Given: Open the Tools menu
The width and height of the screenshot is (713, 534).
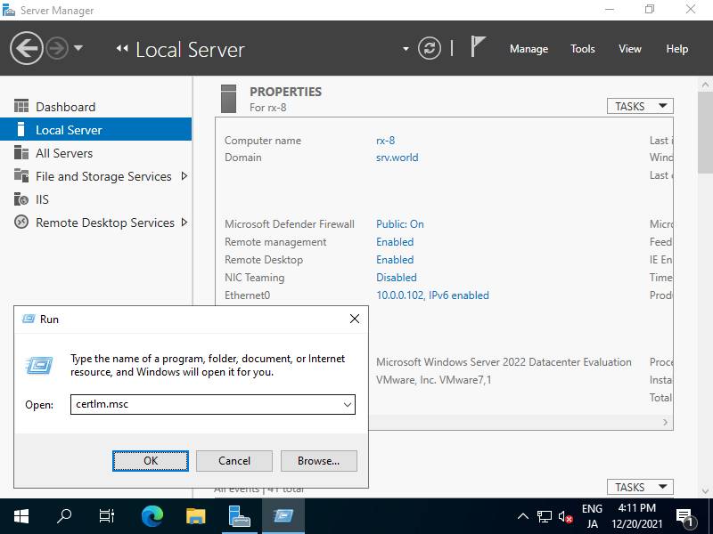Looking at the screenshot, I should point(583,49).
